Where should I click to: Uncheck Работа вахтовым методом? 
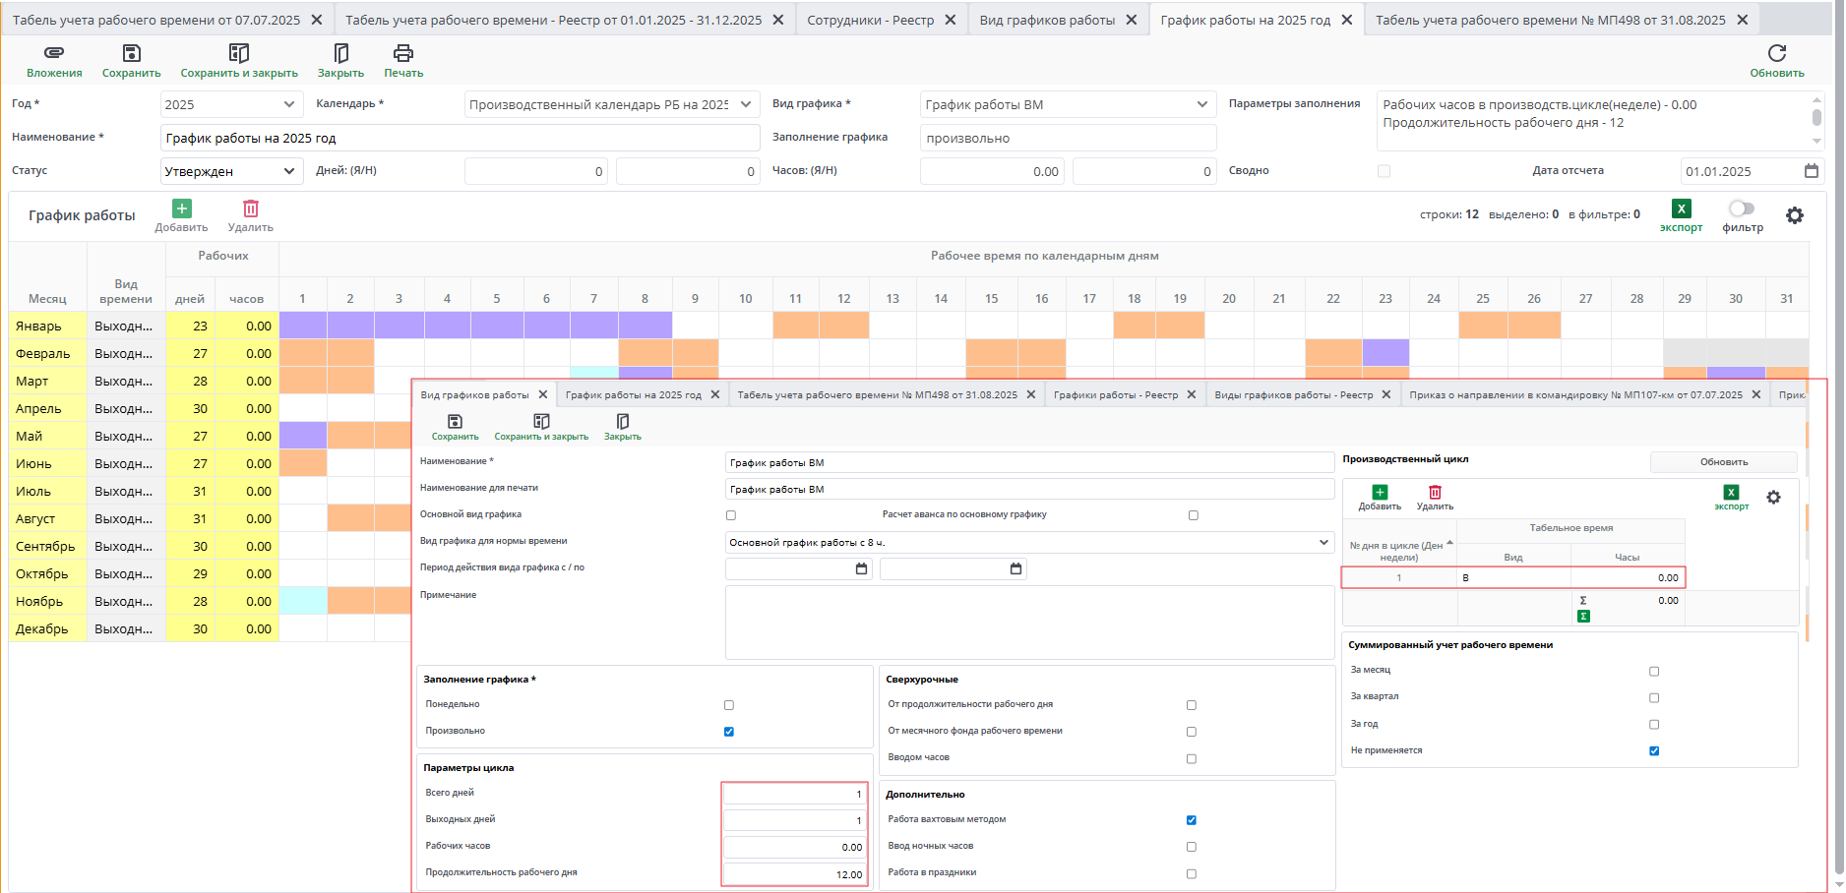[x=1192, y=820]
